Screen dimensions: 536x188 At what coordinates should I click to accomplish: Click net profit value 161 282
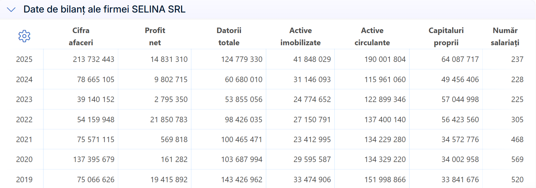[174, 159]
